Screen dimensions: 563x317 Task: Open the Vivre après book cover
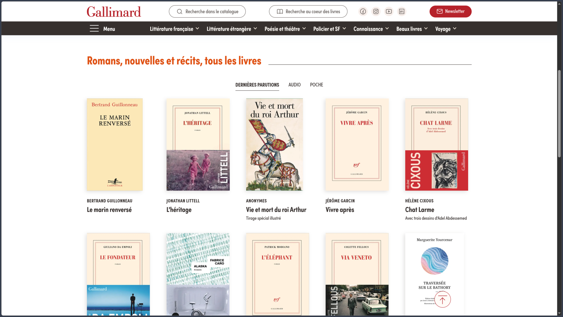click(x=357, y=144)
